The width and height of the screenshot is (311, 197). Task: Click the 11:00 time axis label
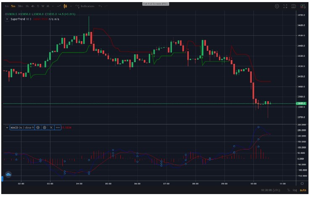(x=282, y=184)
